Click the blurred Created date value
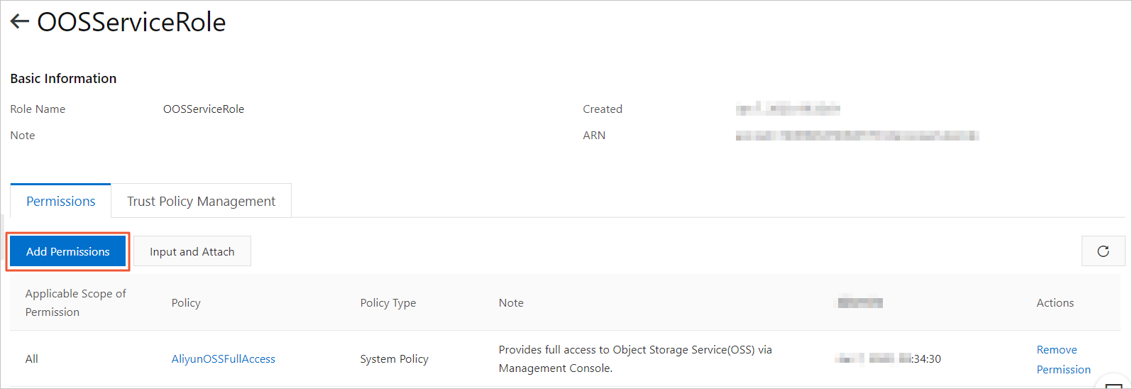The image size is (1132, 389). click(788, 109)
